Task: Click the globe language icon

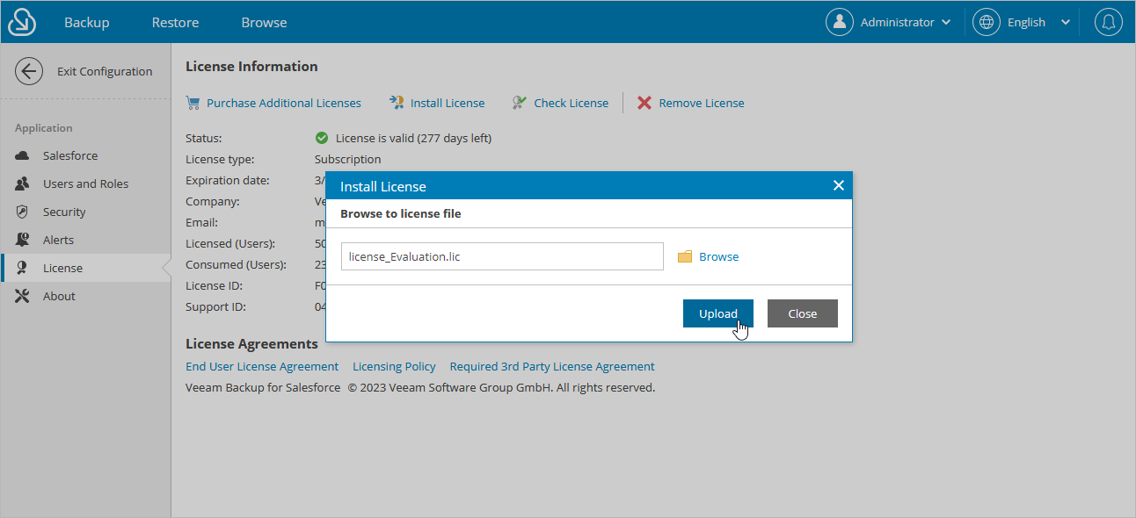Action: [x=987, y=22]
